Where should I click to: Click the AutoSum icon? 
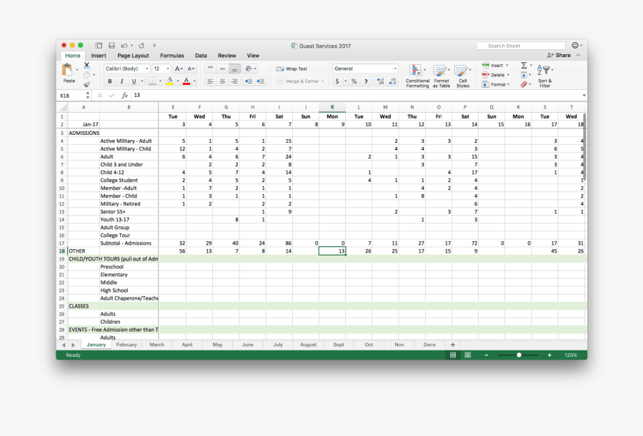tap(524, 66)
